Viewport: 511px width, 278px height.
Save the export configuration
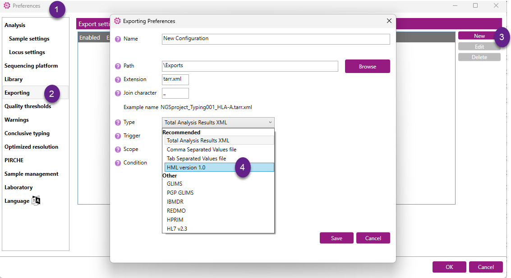pyautogui.click(x=336, y=238)
